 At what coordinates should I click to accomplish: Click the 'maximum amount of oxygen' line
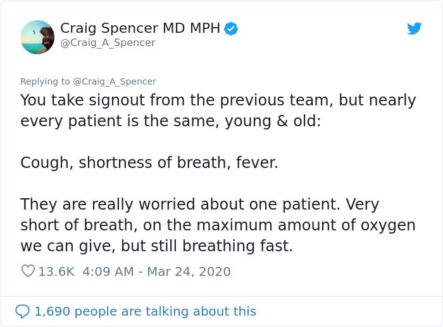click(x=218, y=225)
